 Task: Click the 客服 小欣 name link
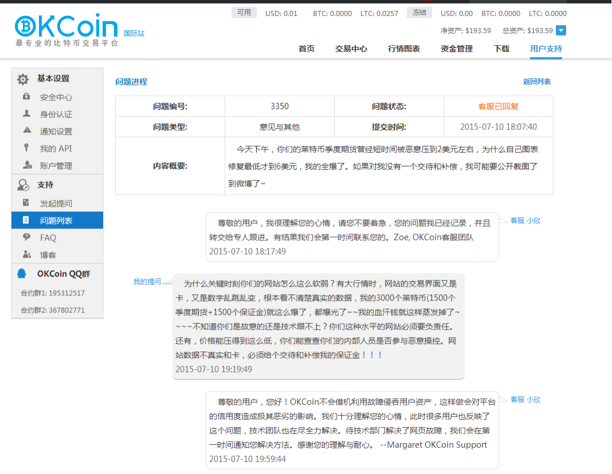[x=525, y=220]
